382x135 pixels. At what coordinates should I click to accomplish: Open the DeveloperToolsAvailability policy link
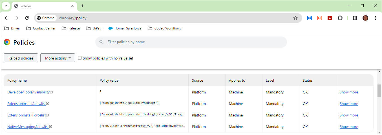pos(28,92)
